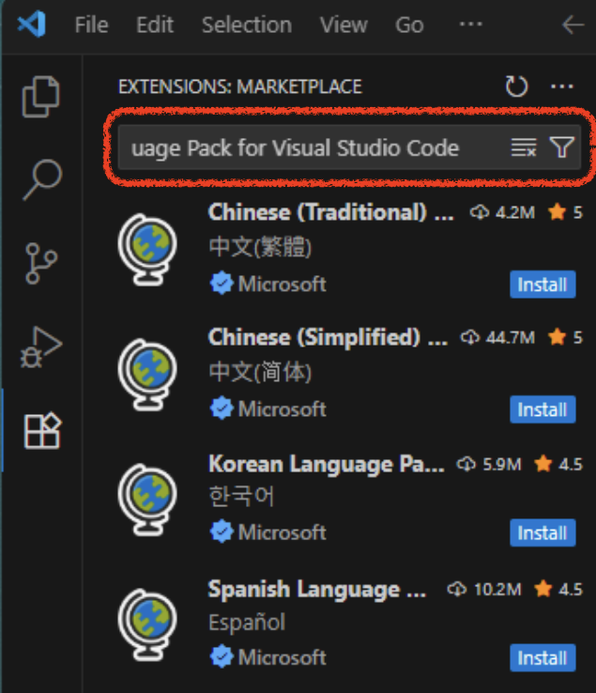Open the Source Control view

tap(41, 263)
